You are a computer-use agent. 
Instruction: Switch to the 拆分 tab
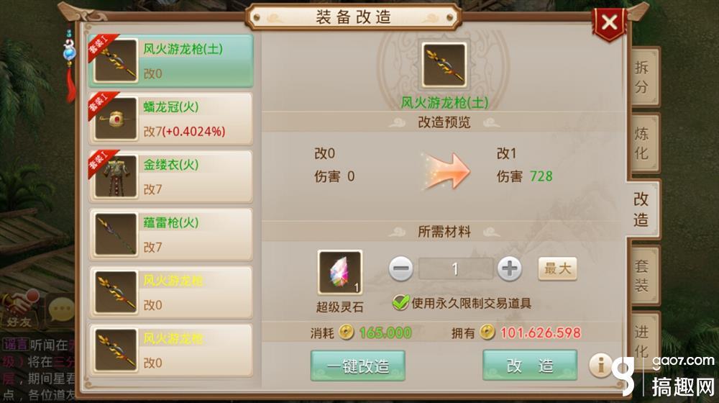click(642, 77)
